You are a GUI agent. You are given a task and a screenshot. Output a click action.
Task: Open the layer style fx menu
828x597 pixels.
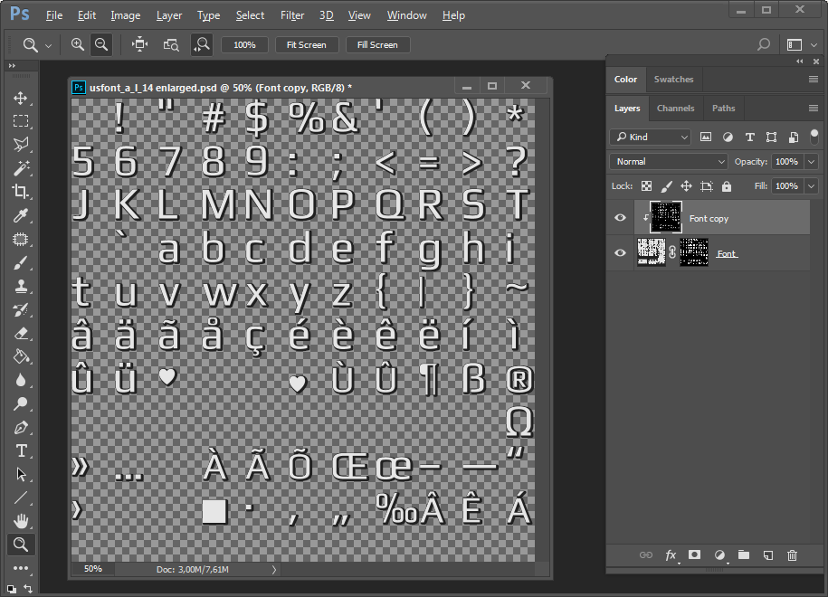point(671,555)
